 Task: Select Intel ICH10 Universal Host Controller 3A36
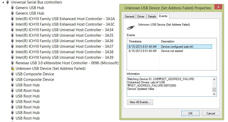tap(64, 41)
